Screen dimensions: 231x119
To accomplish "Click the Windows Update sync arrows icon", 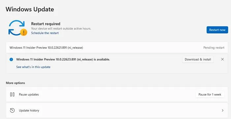I will [x=16, y=28].
